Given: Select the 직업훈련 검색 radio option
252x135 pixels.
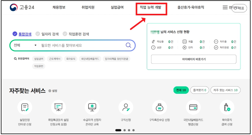Looking at the screenshot, I should (x=76, y=34).
